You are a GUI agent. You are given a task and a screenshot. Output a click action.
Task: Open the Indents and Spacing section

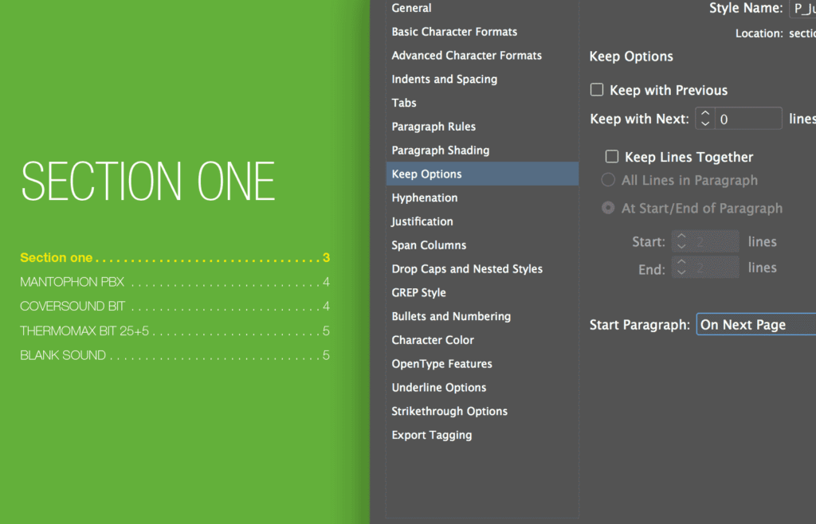coord(444,79)
